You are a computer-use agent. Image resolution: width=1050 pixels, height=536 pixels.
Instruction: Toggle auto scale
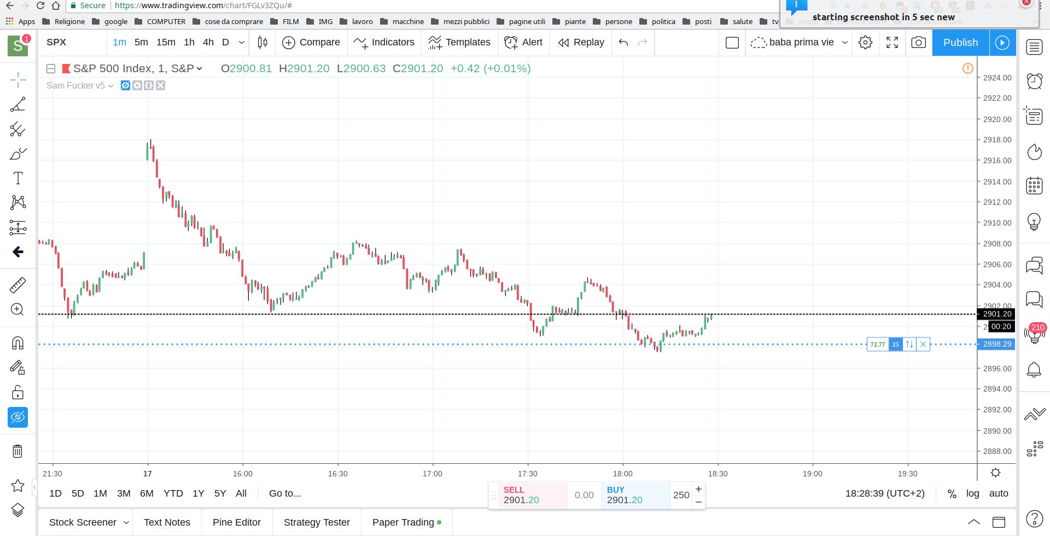point(999,493)
